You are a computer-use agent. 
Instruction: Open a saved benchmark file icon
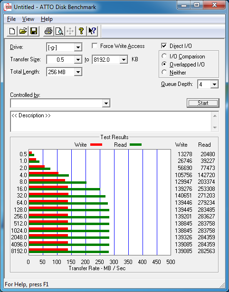pyautogui.click(x=23, y=31)
